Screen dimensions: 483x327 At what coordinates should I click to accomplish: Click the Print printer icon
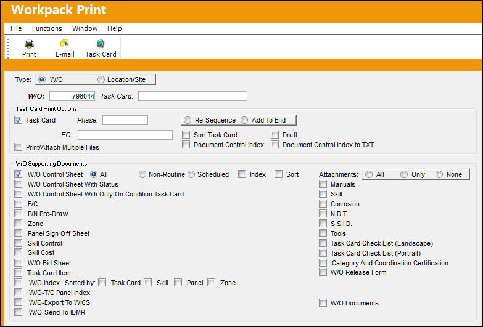[x=29, y=44]
